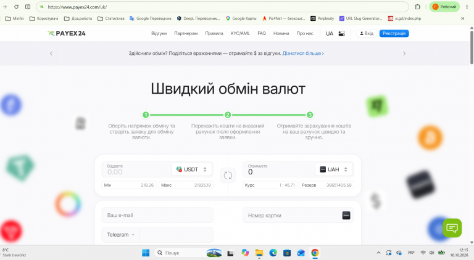This screenshot has width=474, height=260.
Task: Open the Windows Start menu
Action: coord(146,253)
